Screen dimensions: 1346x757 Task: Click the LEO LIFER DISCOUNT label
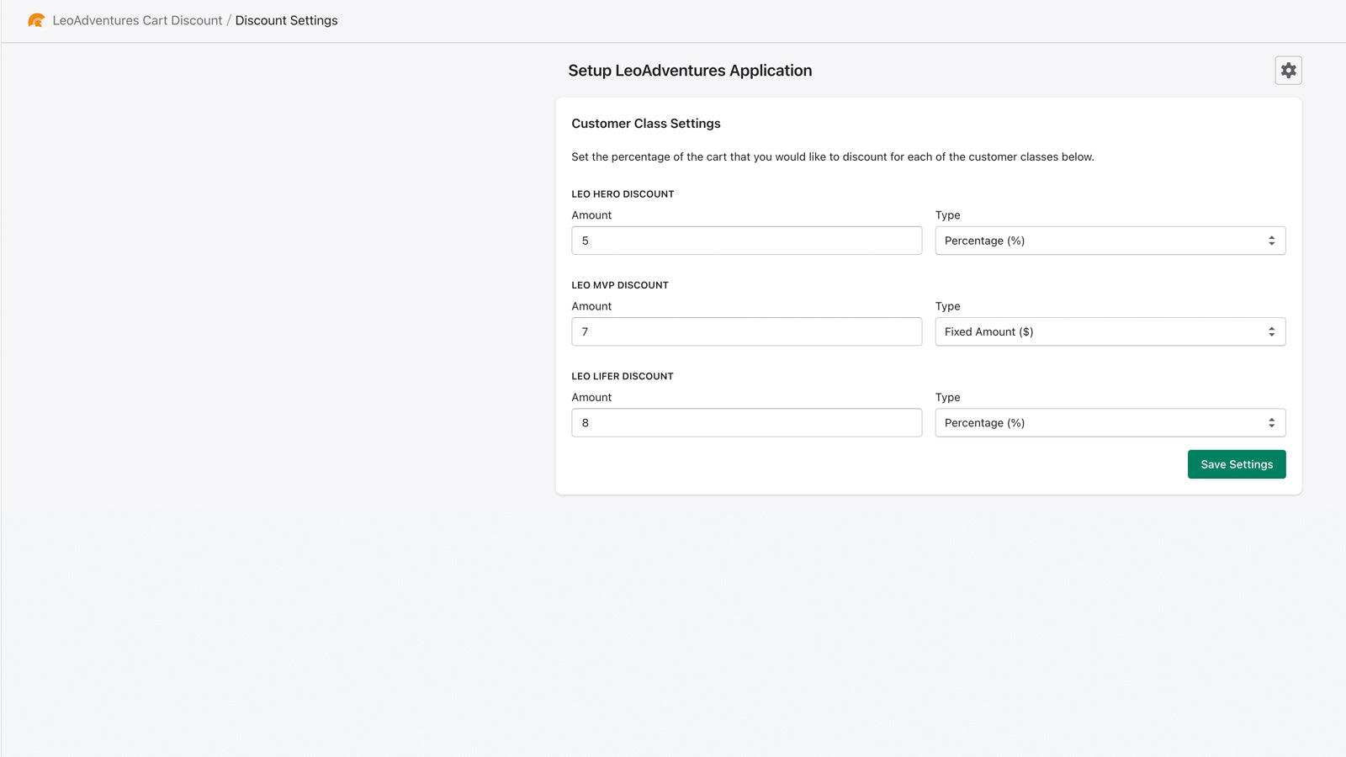623,376
